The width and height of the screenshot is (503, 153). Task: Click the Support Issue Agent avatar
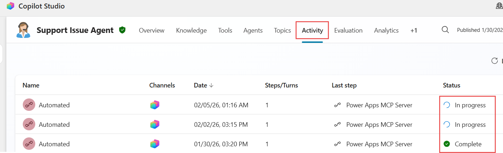click(x=23, y=30)
